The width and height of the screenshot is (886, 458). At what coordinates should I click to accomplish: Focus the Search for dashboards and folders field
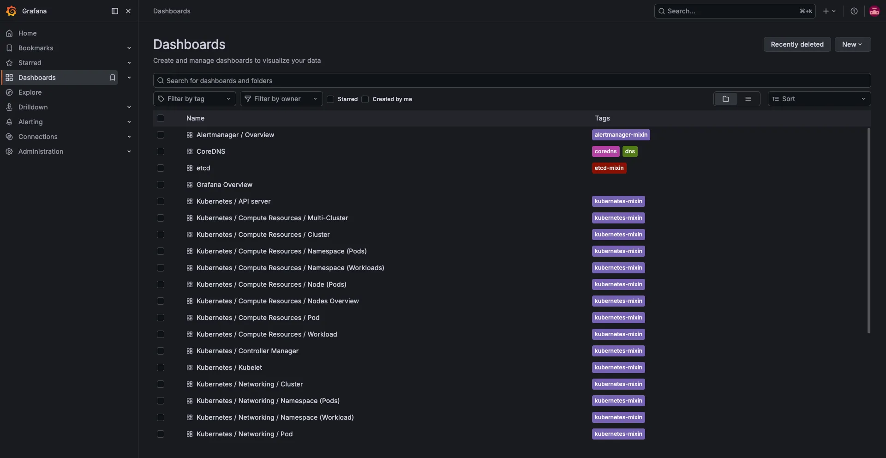pos(512,80)
